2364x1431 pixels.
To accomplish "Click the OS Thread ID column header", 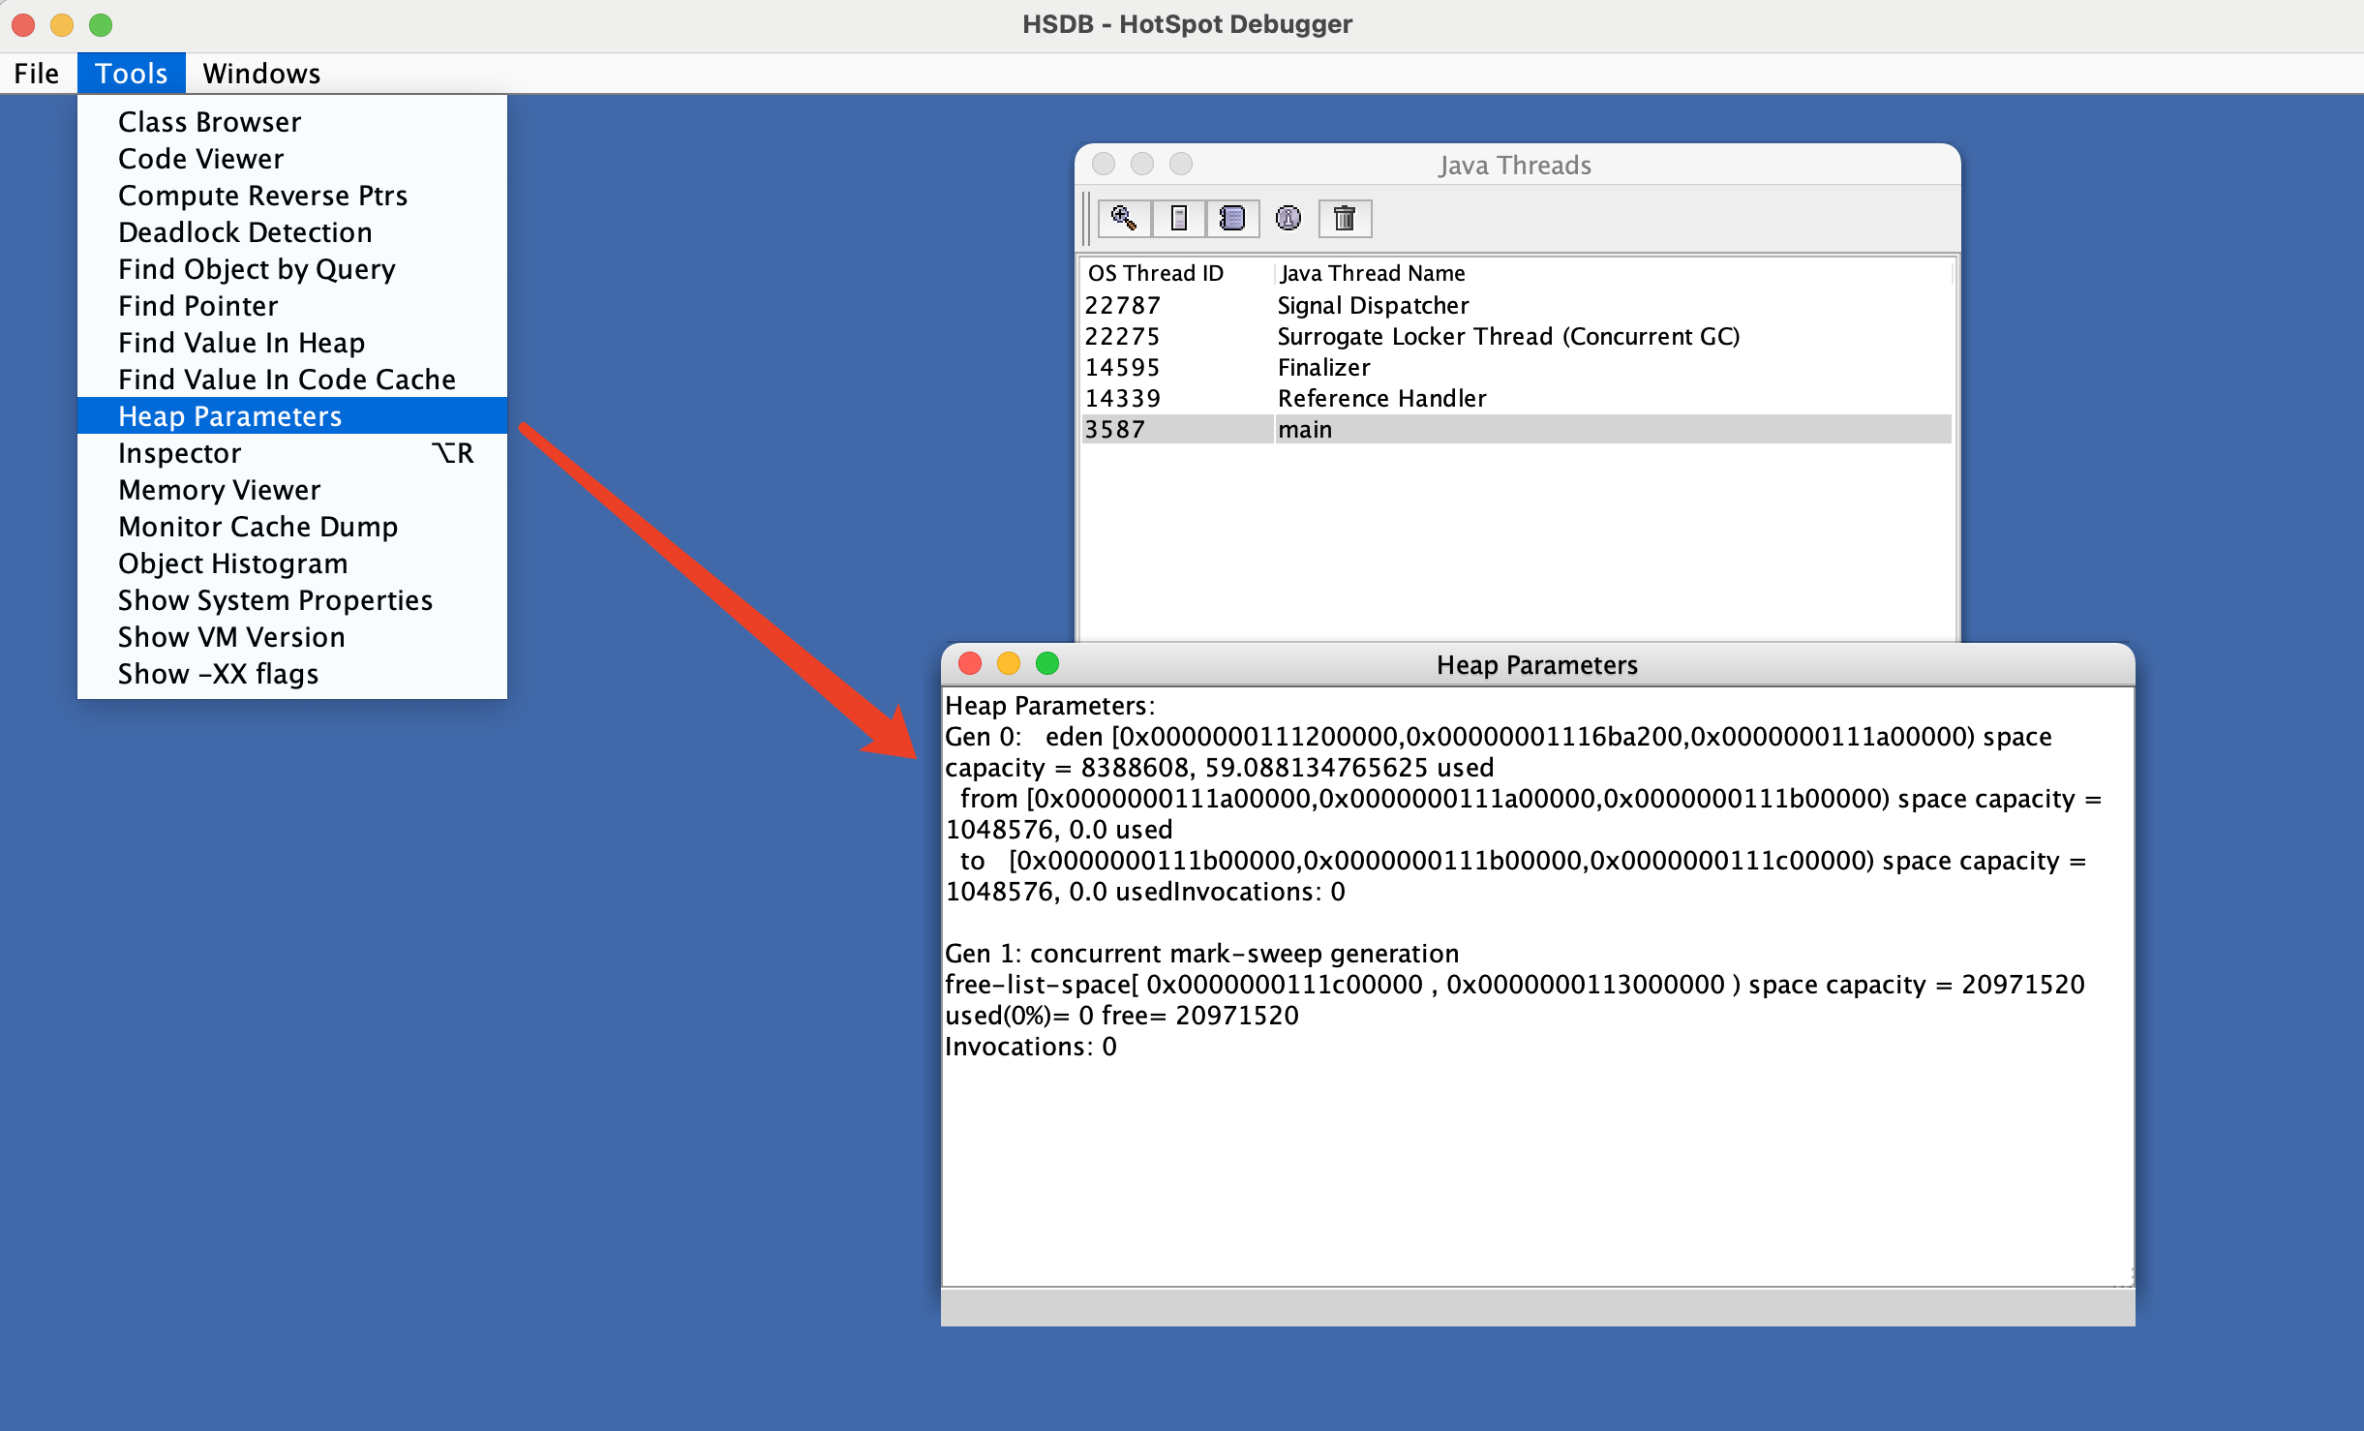I will (x=1156, y=273).
